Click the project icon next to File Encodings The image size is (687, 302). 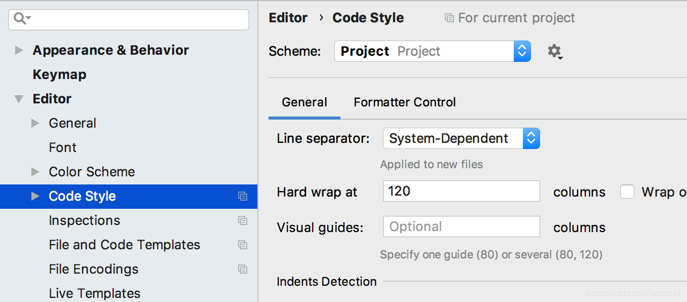click(x=243, y=269)
